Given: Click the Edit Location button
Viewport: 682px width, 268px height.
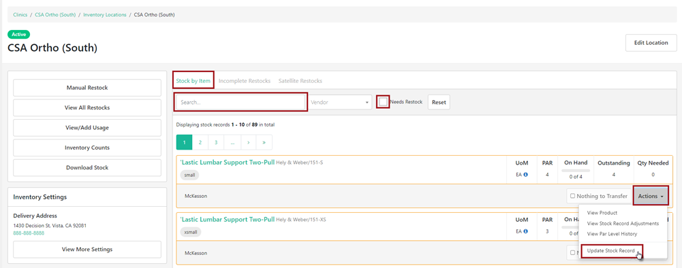Looking at the screenshot, I should pyautogui.click(x=651, y=43).
